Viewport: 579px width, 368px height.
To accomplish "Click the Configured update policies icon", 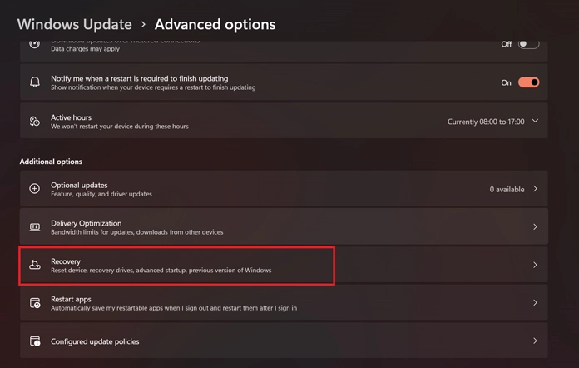I will [35, 341].
